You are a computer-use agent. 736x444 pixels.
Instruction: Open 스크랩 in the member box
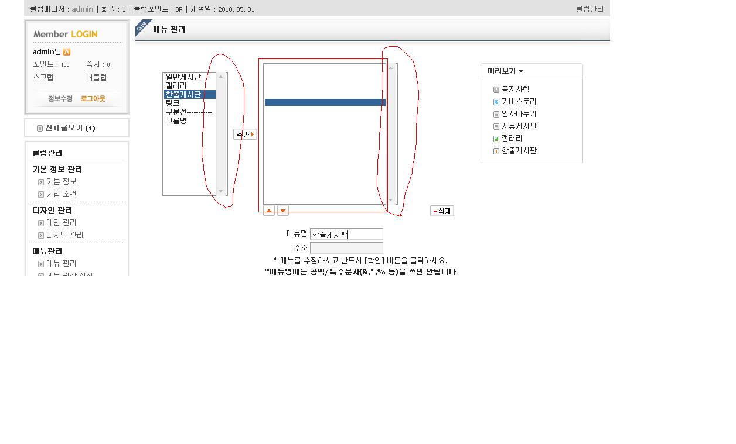[x=43, y=77]
